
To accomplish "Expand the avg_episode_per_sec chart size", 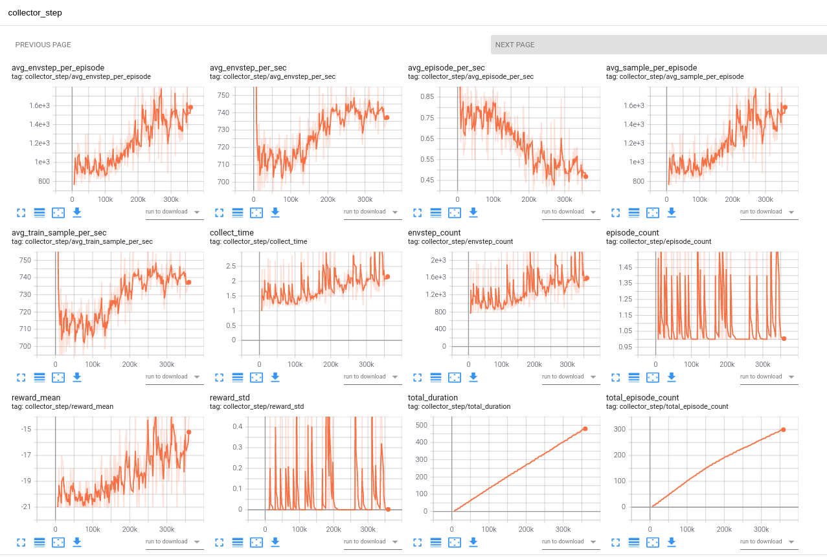I will [417, 212].
